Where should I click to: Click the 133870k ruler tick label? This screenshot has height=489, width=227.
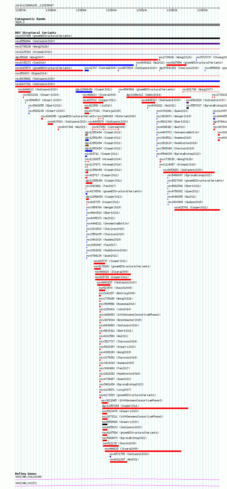pyautogui.click(x=21, y=10)
